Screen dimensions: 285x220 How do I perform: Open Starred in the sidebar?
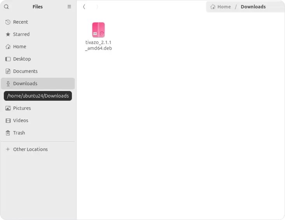[x=38, y=34]
